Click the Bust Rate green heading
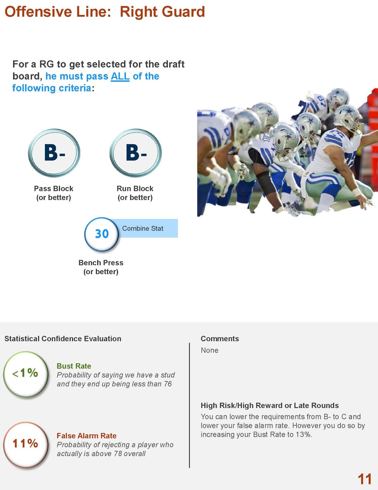Screen dimensions: 378x490 (74, 366)
